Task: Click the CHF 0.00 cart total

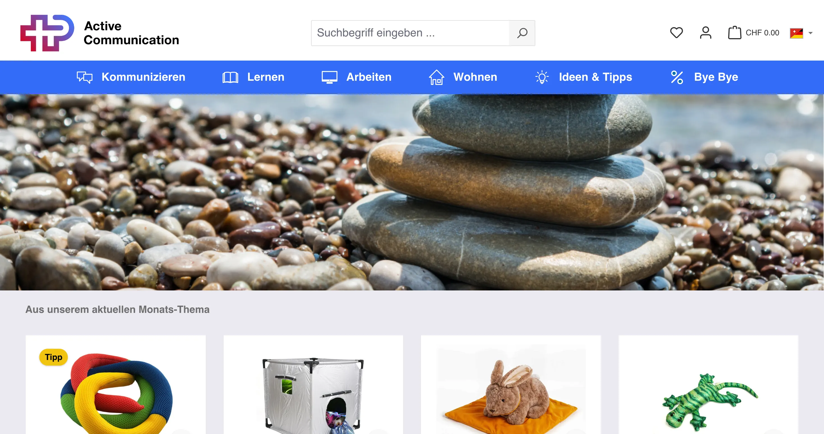Action: 762,33
